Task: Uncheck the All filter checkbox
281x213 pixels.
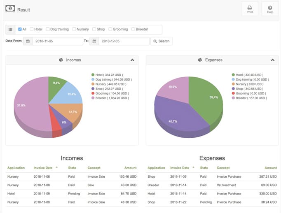Action: click(x=20, y=29)
